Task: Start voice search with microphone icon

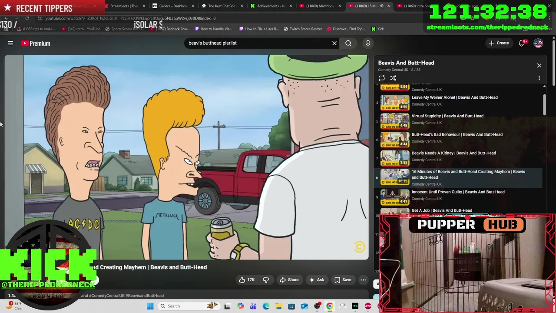Action: [368, 43]
